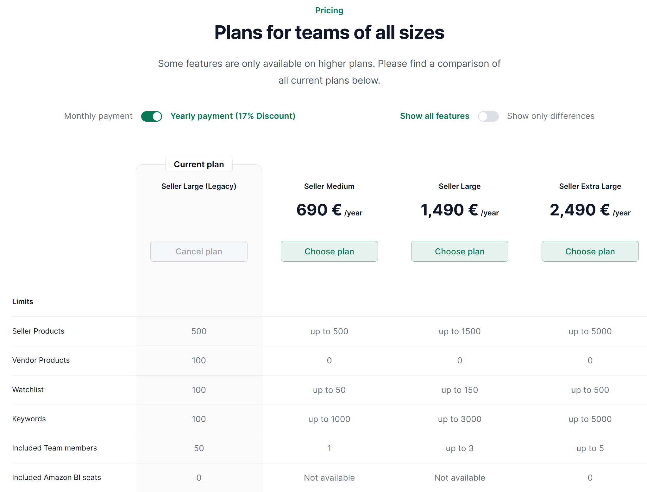Select the Seller Products row label
647x492 pixels.
coord(38,331)
